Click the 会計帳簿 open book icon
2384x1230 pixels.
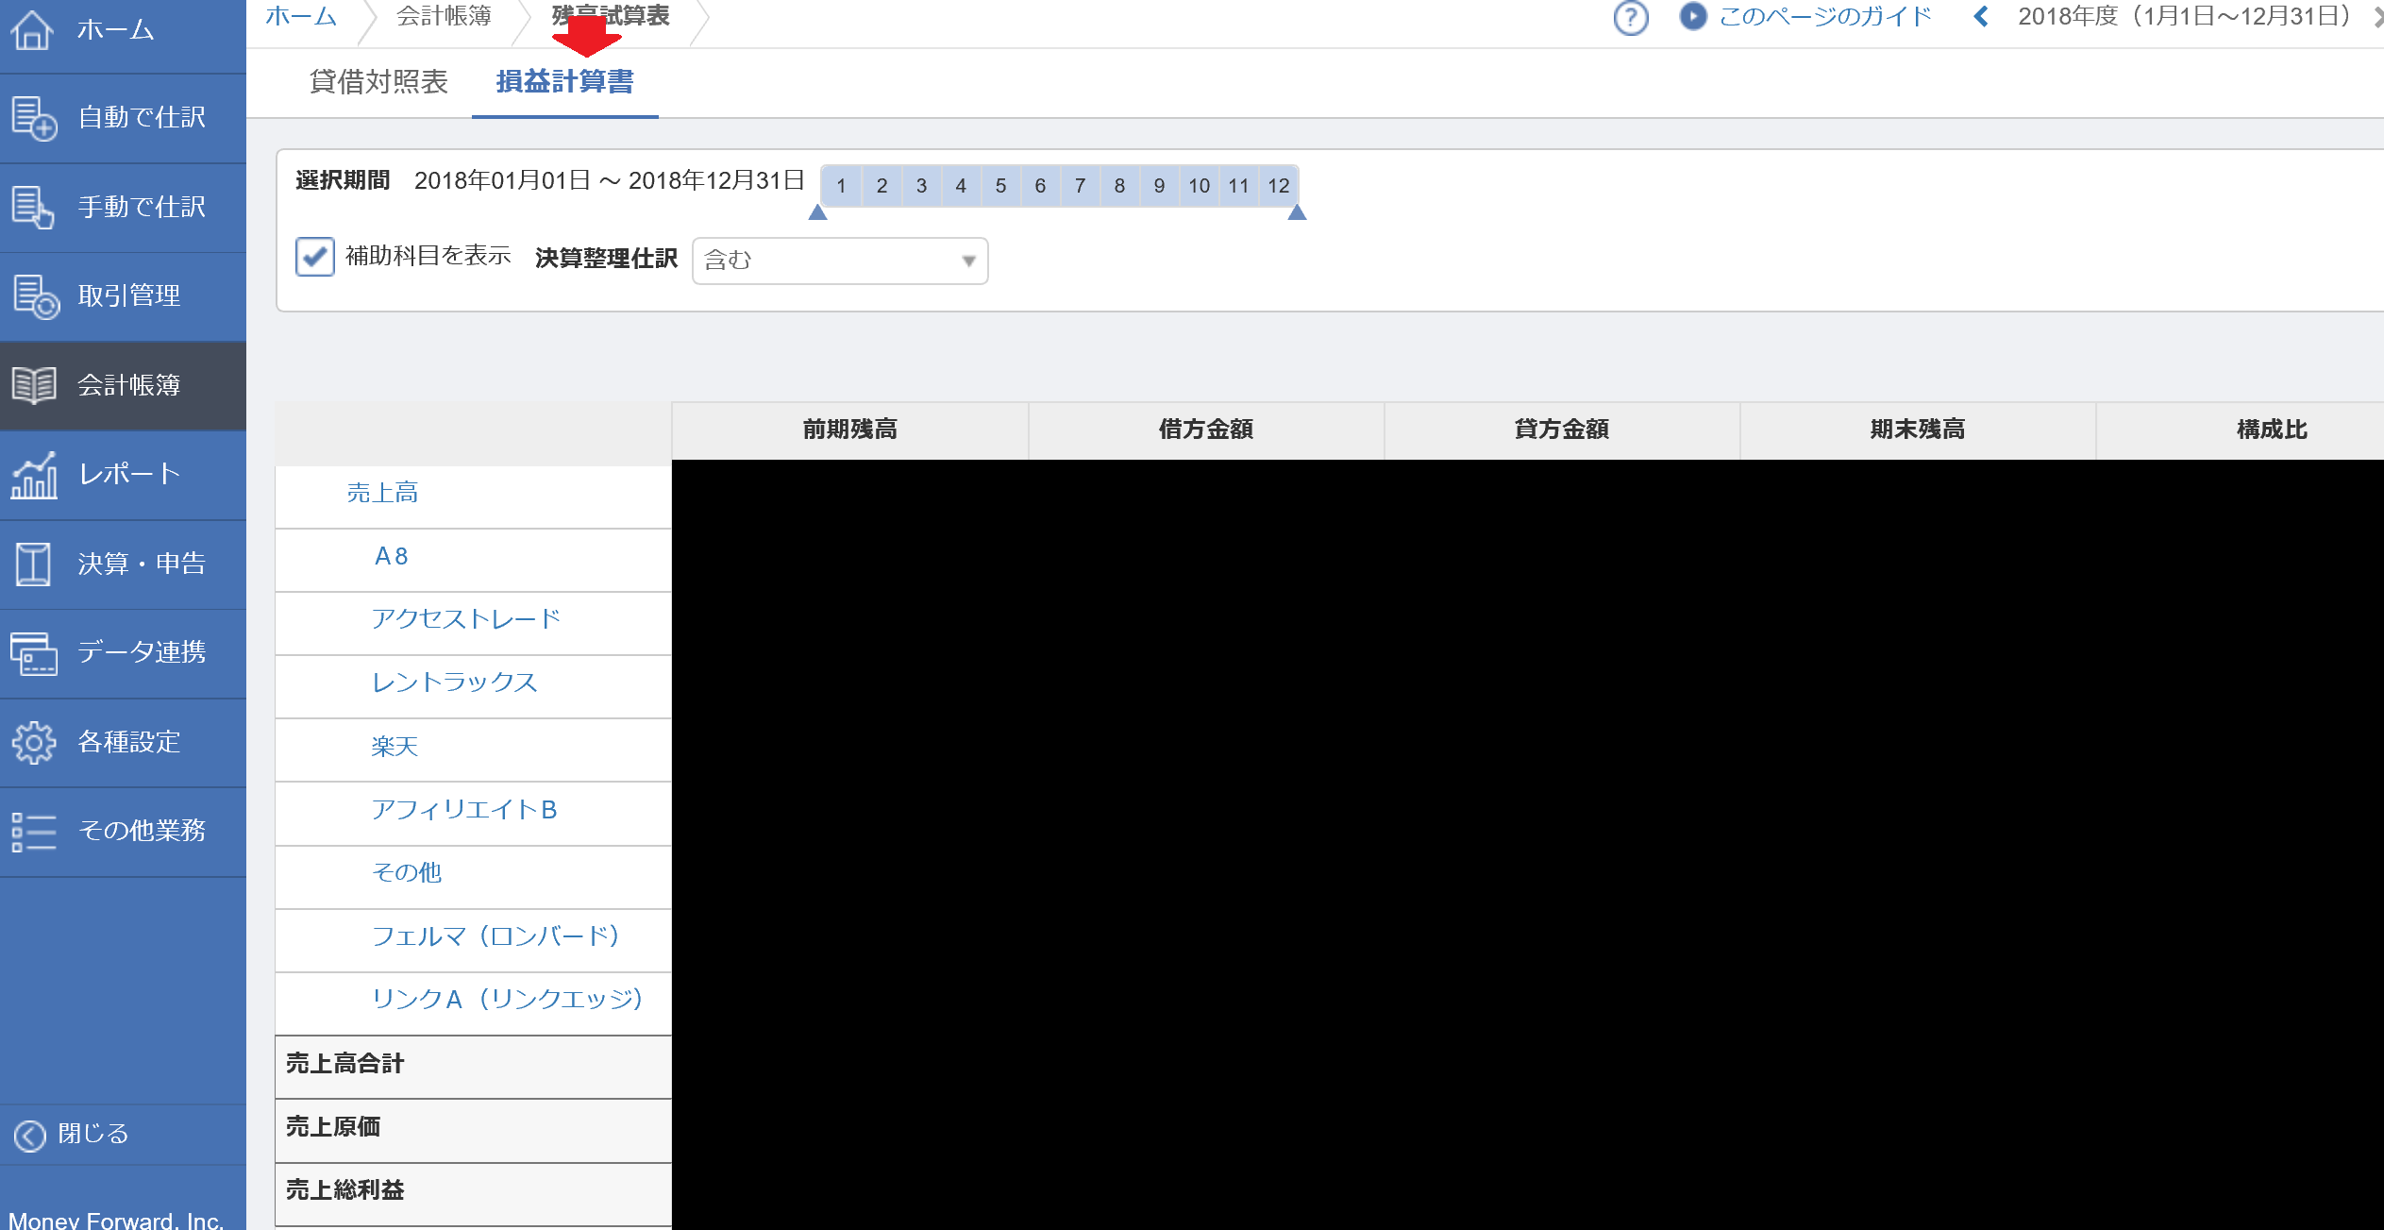[34, 385]
